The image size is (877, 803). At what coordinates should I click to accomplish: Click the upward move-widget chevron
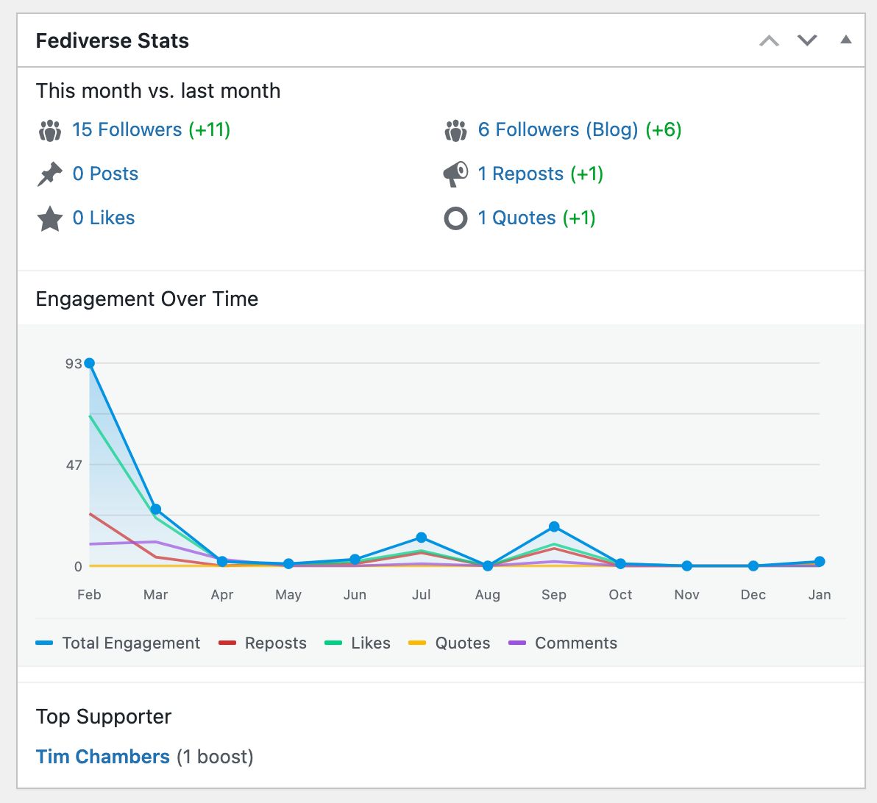[769, 40]
